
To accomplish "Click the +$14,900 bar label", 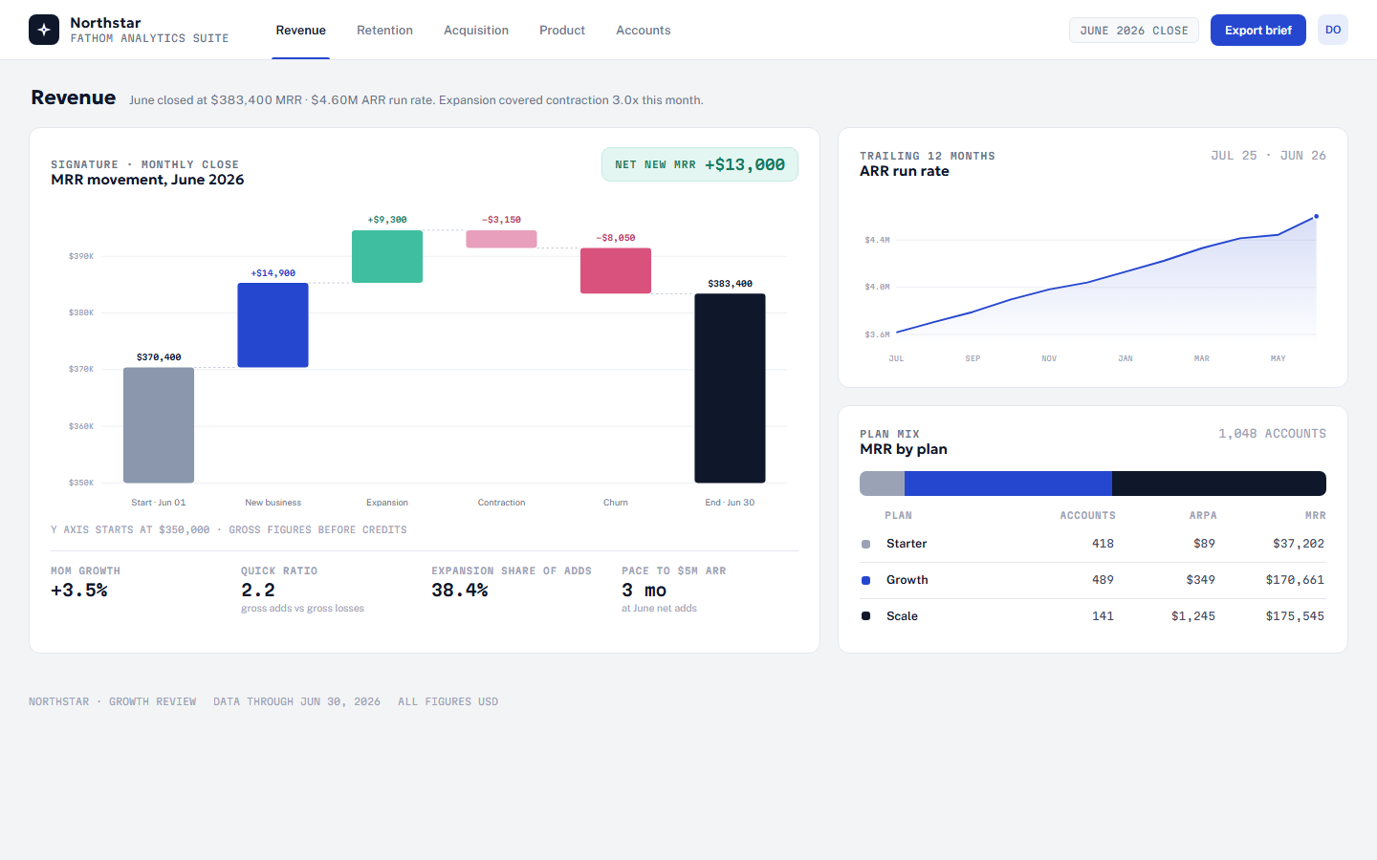I will (273, 273).
